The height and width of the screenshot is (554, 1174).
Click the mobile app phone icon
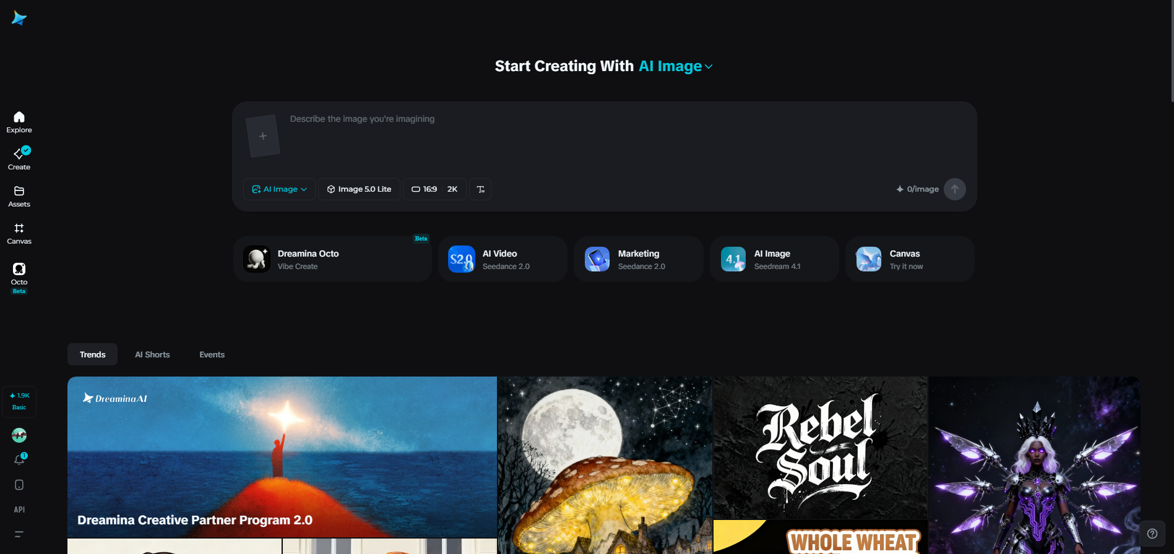[19, 485]
